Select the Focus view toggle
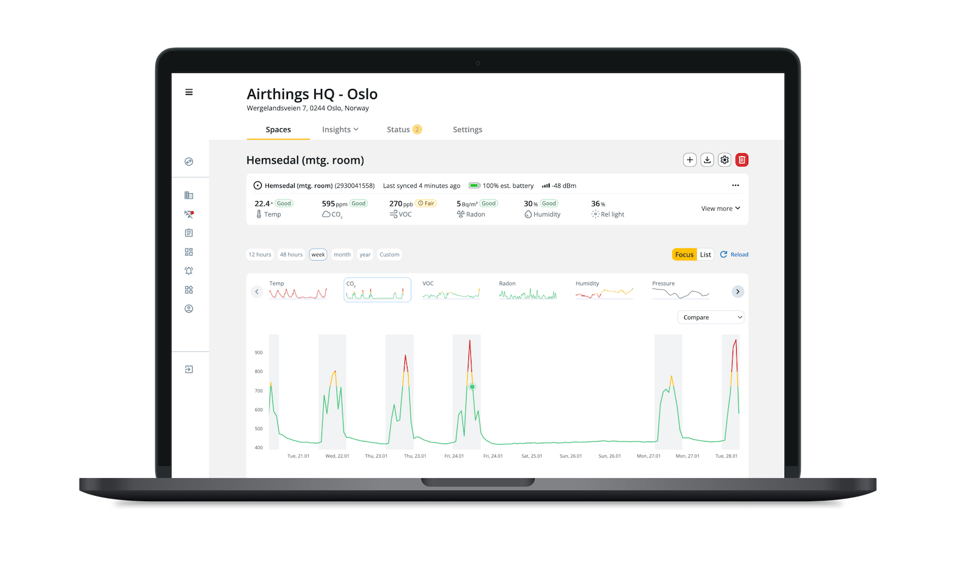 click(684, 255)
